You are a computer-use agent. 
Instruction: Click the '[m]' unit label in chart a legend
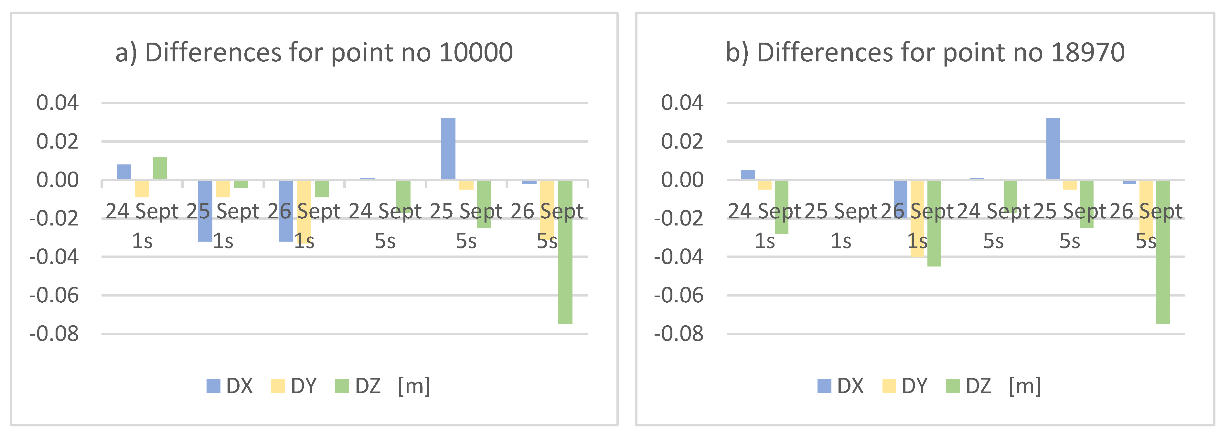pyautogui.click(x=414, y=386)
